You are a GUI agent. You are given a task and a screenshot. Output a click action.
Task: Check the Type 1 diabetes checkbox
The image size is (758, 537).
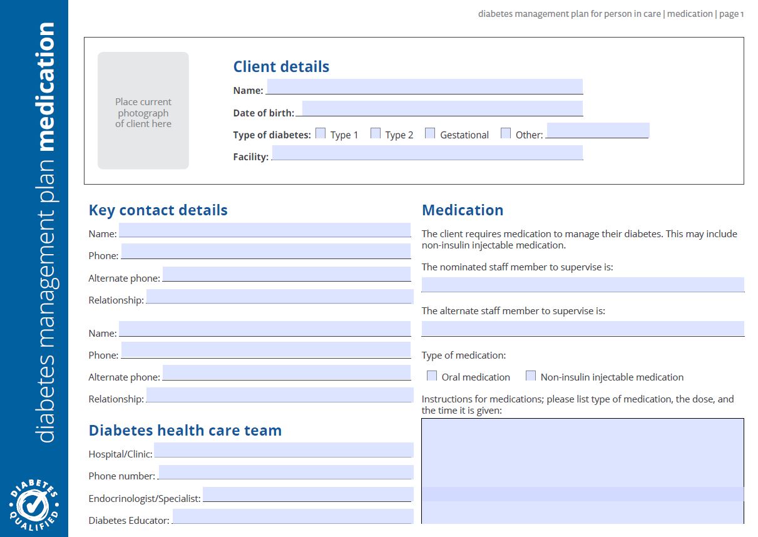click(x=320, y=133)
